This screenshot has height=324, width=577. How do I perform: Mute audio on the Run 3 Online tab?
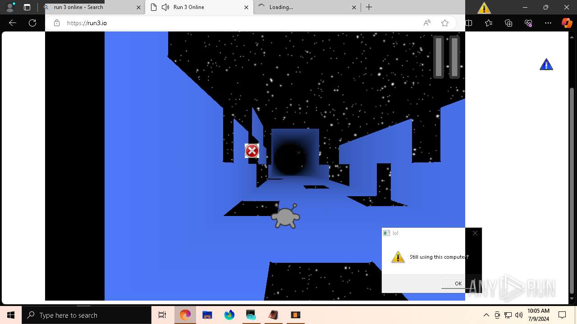click(165, 7)
